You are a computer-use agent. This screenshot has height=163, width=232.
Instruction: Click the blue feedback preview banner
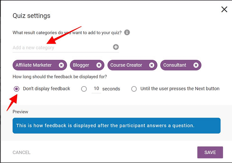(117, 125)
